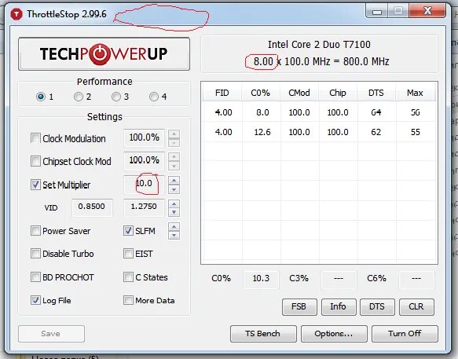Launch TS Bench
458x359 pixels.
(263, 334)
